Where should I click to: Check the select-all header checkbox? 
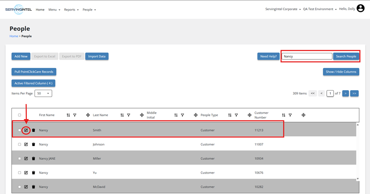coord(20,115)
